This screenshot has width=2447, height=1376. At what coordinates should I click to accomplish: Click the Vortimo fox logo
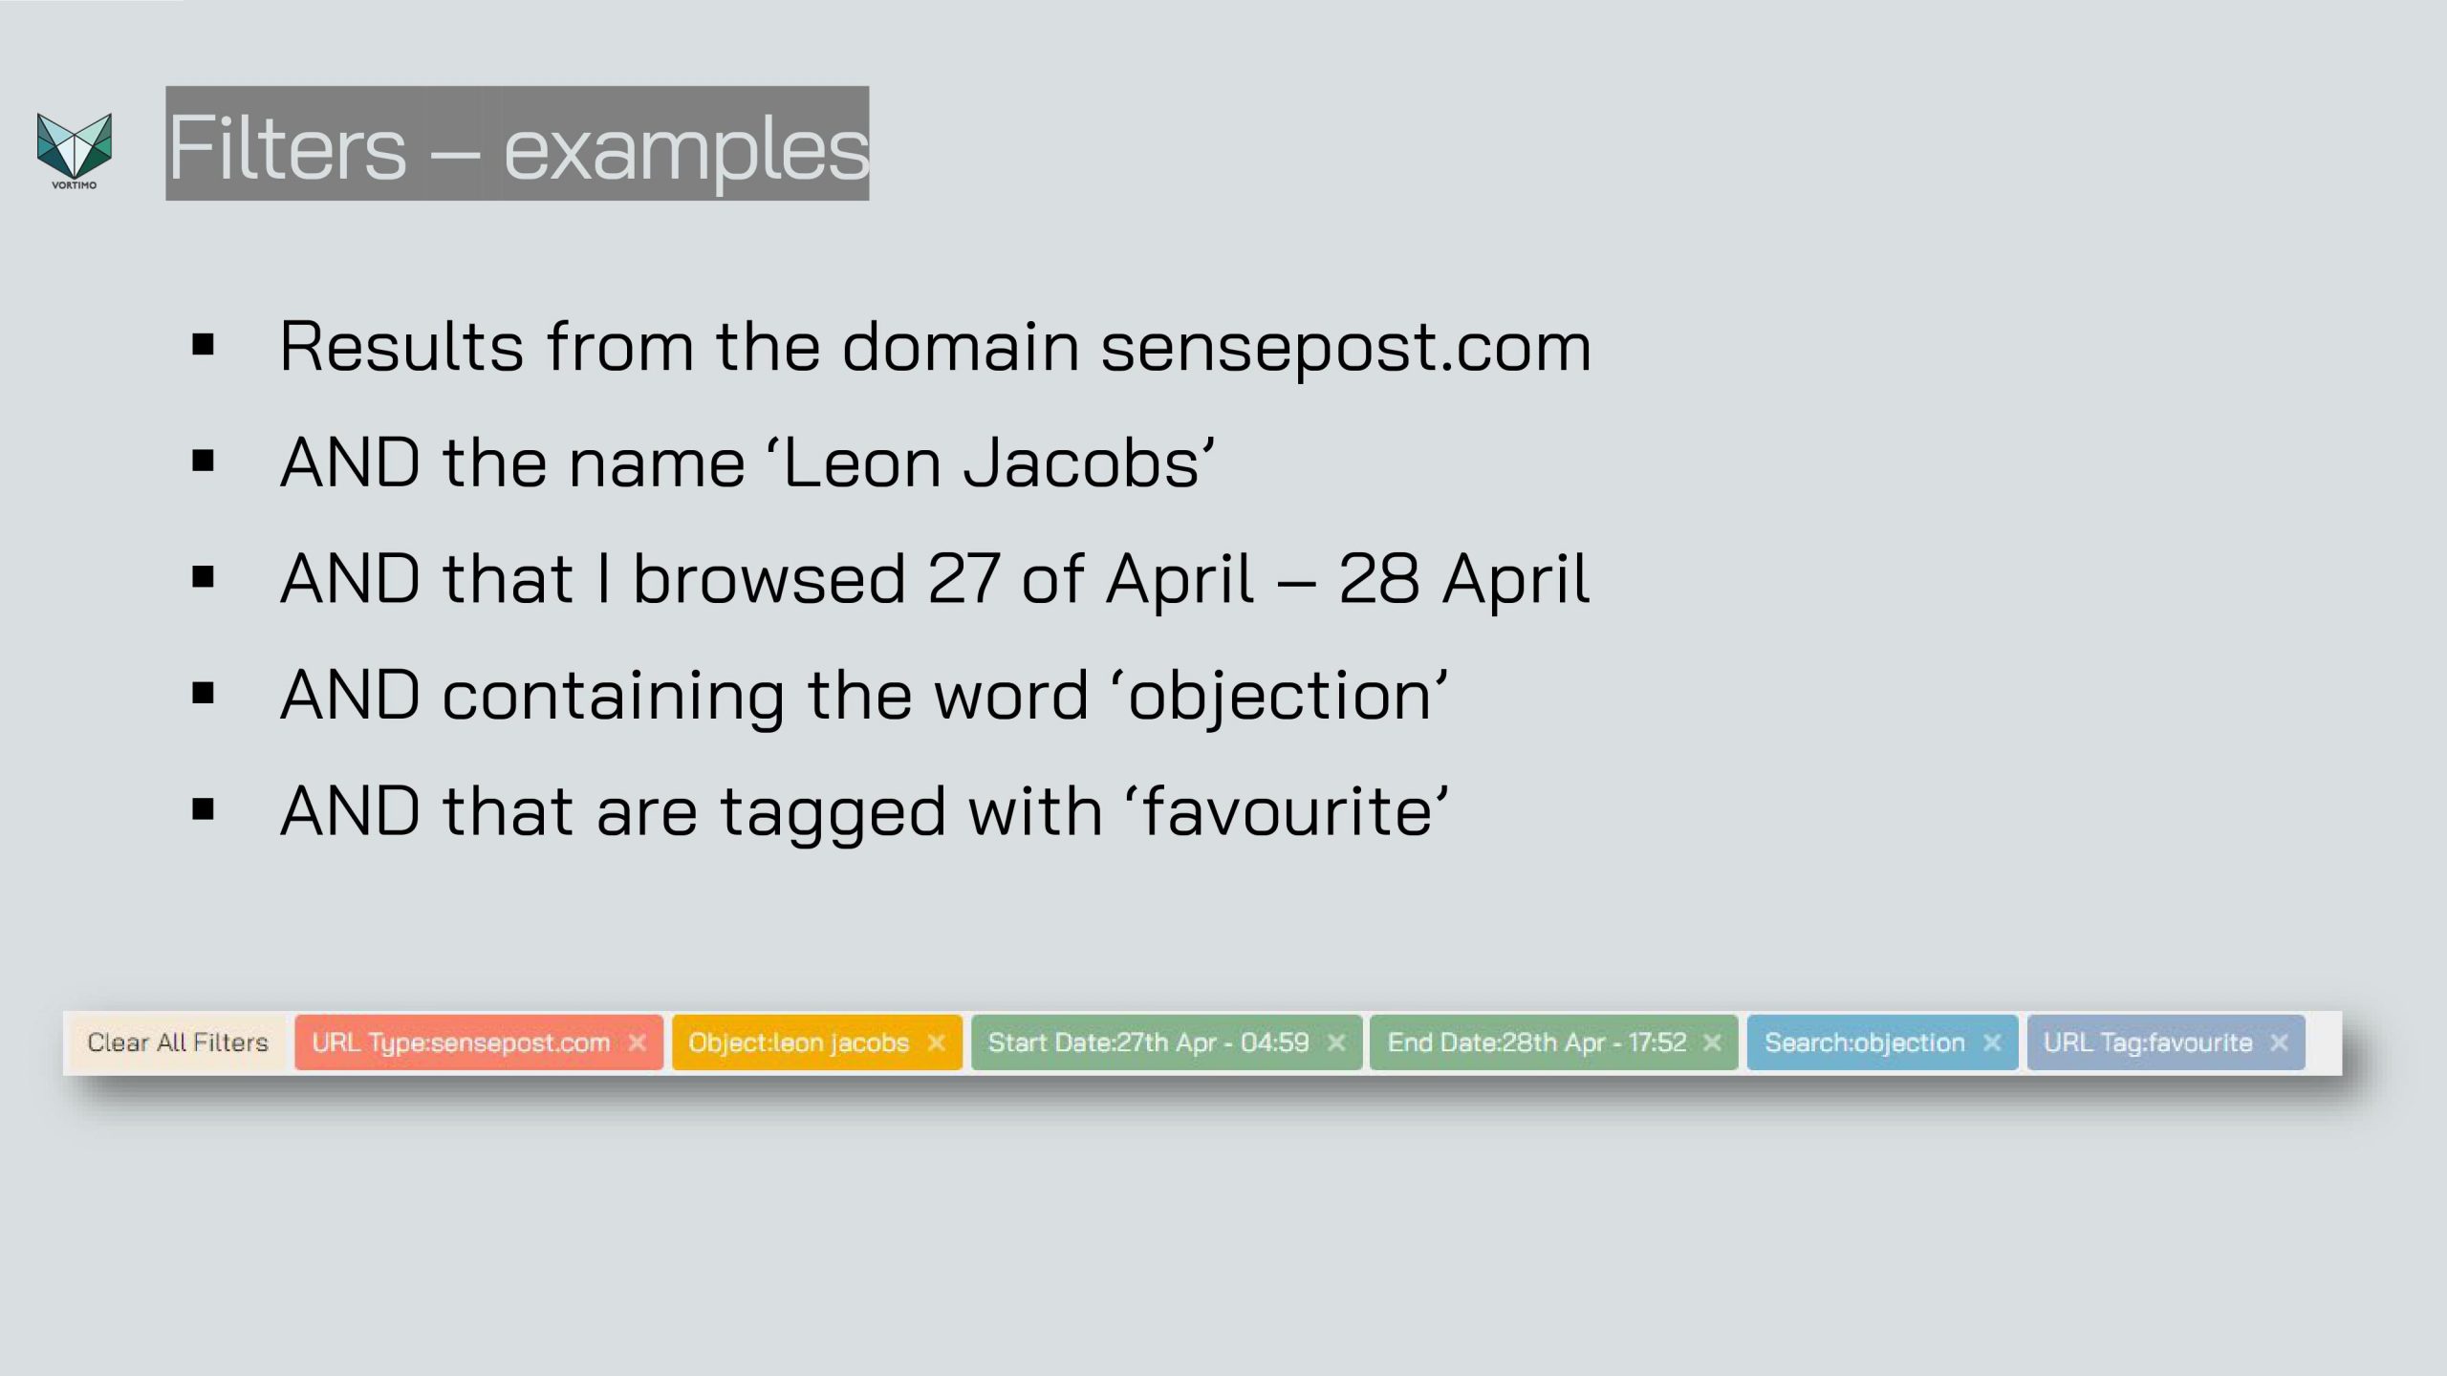[x=75, y=150]
